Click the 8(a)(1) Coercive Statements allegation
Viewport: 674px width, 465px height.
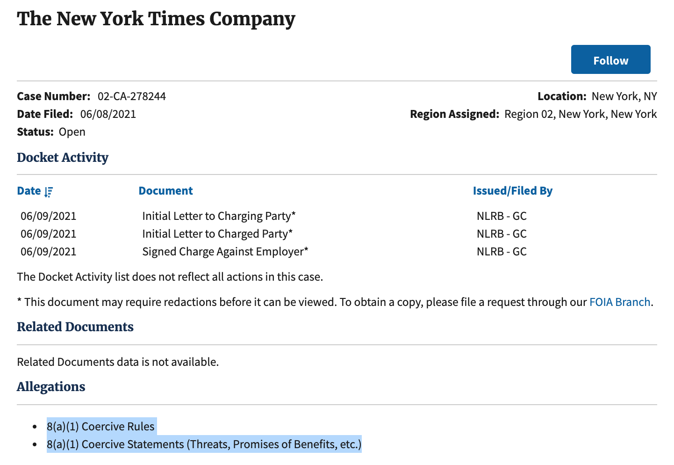pyautogui.click(x=204, y=444)
